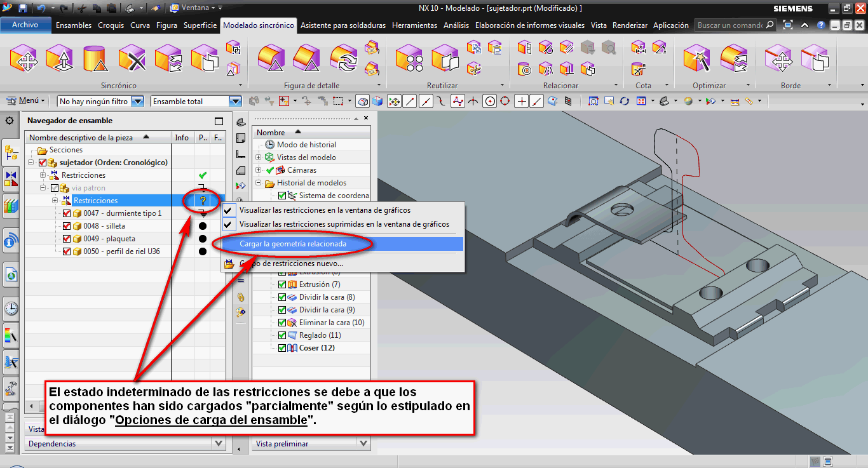Click the Save icon in quick access toolbar
This screenshot has height=468, width=868.
[x=23, y=8]
